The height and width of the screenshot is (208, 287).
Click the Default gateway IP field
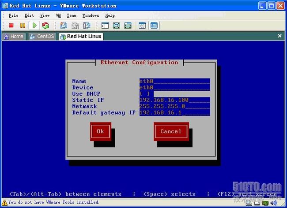coord(174,113)
